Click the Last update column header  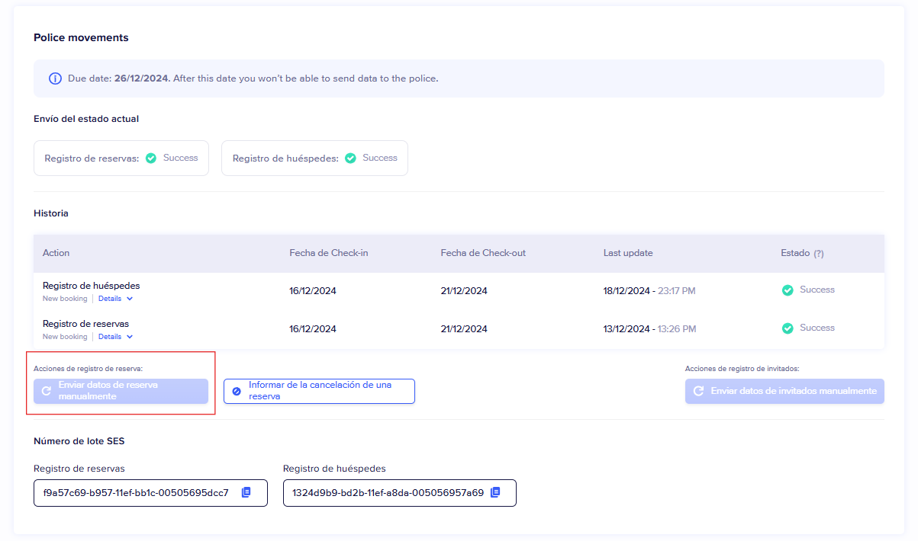pyautogui.click(x=627, y=253)
